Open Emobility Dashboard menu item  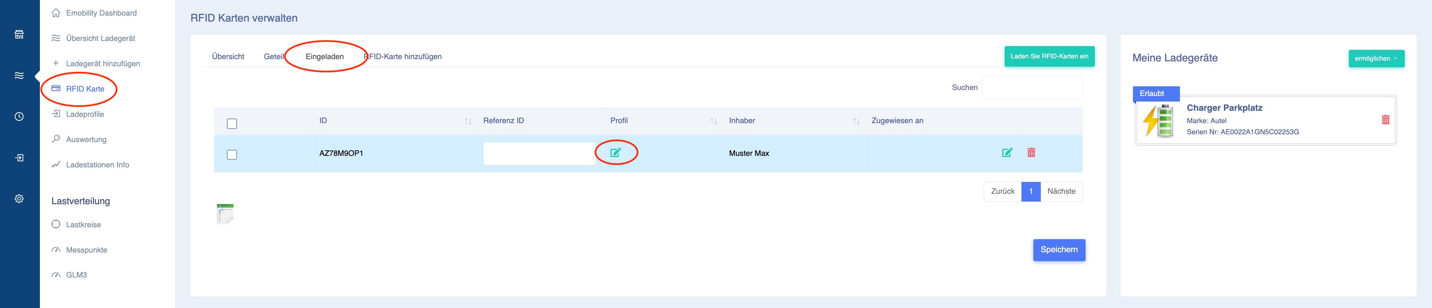tap(101, 13)
